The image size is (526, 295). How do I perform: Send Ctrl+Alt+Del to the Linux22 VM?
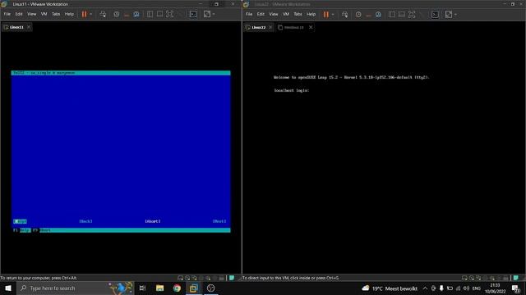tap(345, 15)
